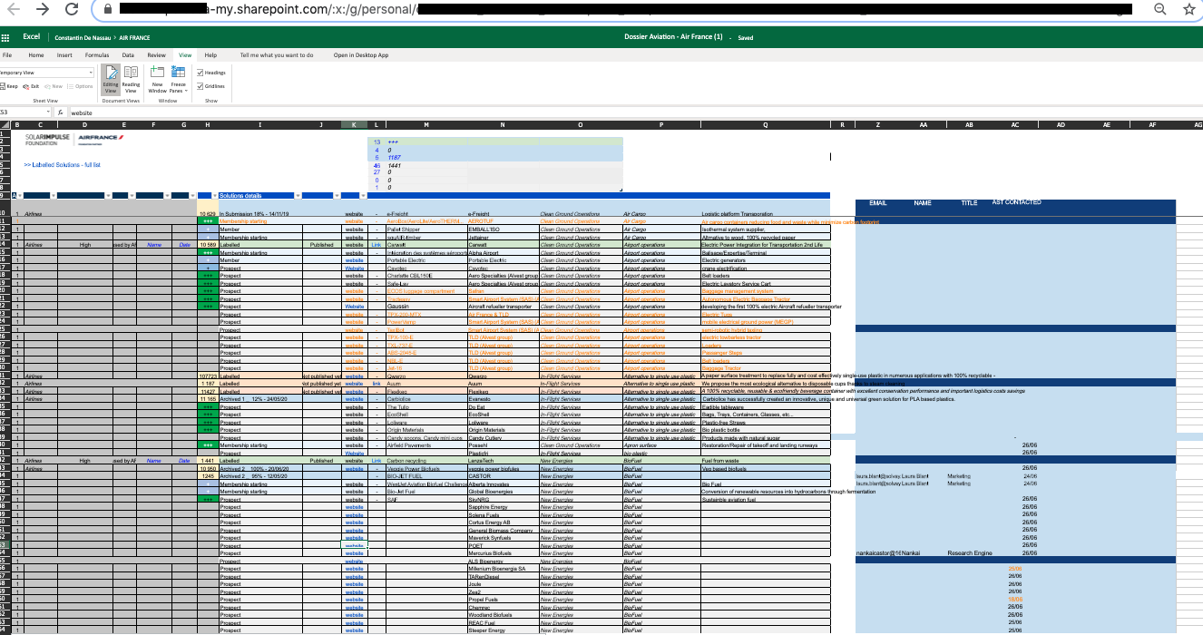
Task: Click the formula bar showing website
Action: 635,112
